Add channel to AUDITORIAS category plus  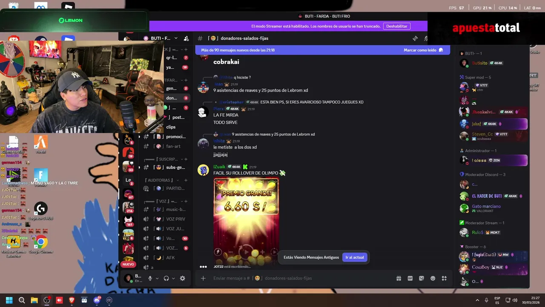click(x=186, y=180)
